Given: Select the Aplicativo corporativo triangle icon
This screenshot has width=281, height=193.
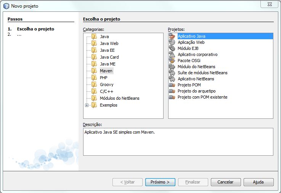Looking at the screenshot, I should pyautogui.click(x=172, y=54).
